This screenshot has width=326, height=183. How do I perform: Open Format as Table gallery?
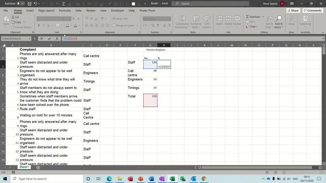[x=196, y=22]
